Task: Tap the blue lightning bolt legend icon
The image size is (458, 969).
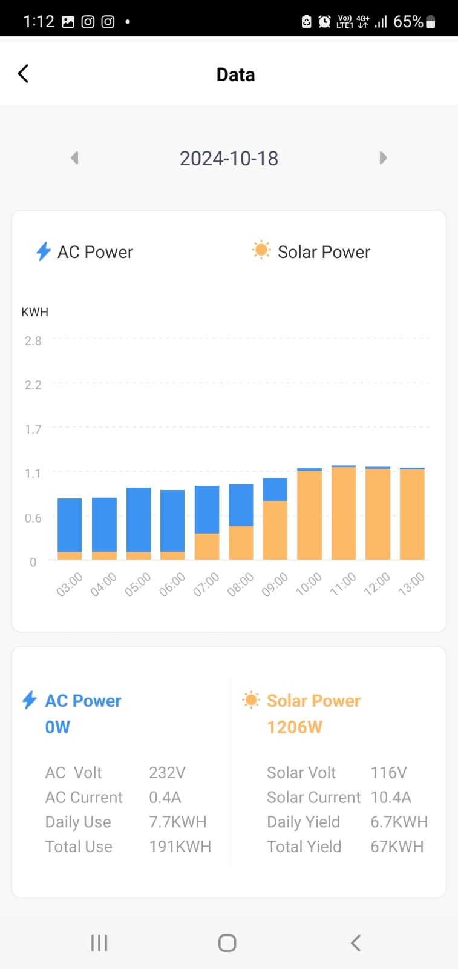Action: 44,251
